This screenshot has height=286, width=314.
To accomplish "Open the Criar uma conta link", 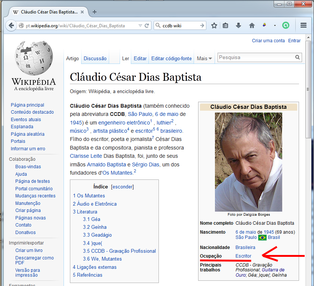I will tap(268, 41).
